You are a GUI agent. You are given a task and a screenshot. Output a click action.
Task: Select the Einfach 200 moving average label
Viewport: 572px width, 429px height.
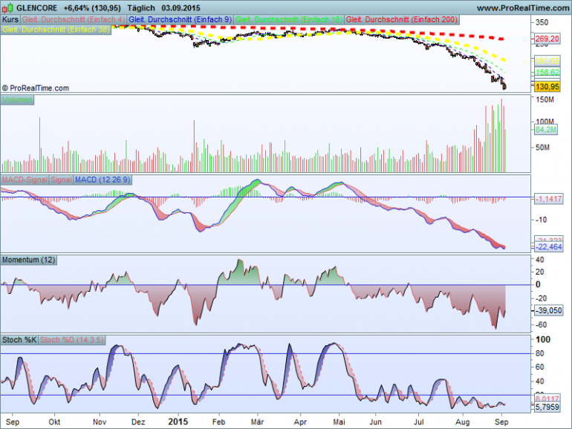point(402,20)
